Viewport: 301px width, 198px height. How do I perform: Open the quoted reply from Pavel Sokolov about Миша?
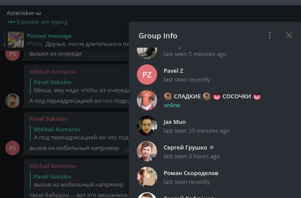(80, 86)
